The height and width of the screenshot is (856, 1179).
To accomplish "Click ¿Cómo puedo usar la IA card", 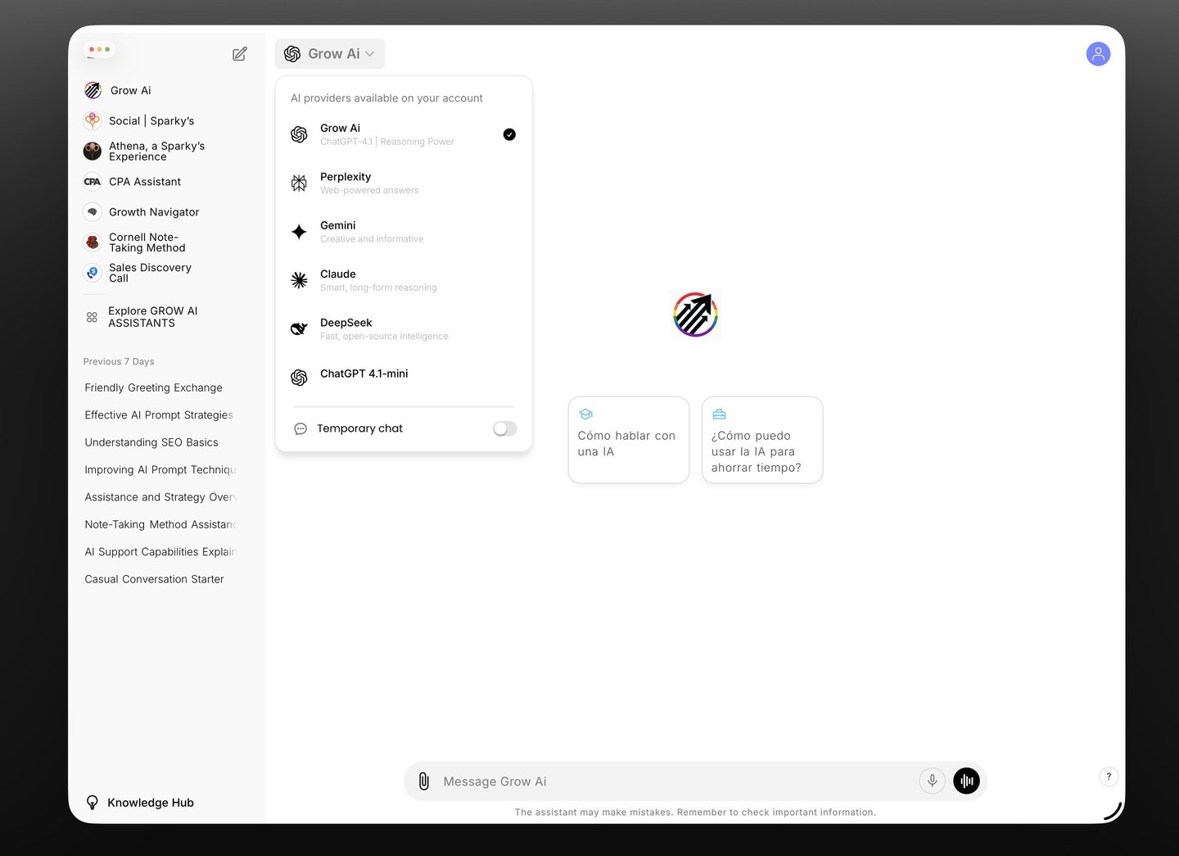I will pyautogui.click(x=762, y=440).
